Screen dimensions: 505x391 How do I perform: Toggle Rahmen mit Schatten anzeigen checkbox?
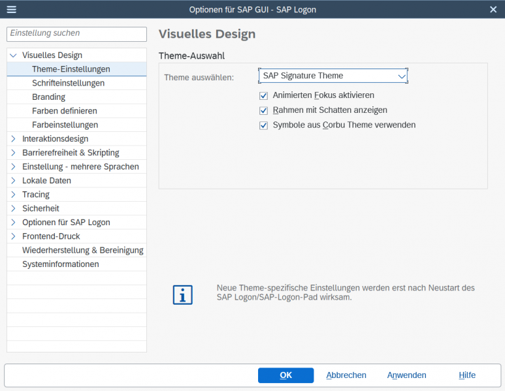point(263,110)
